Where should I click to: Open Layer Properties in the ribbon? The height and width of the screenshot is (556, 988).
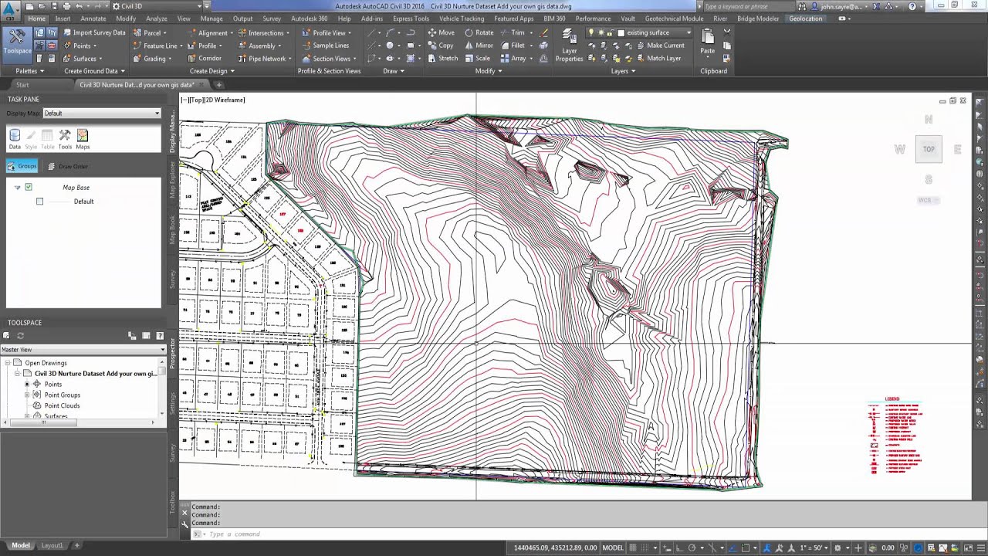click(569, 46)
